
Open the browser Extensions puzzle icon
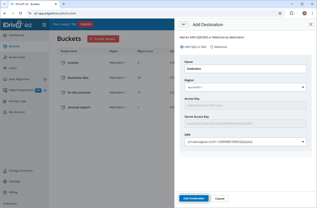292,13
